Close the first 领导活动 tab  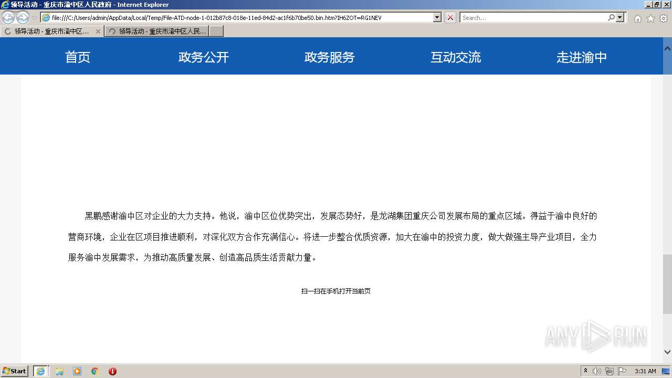98,31
